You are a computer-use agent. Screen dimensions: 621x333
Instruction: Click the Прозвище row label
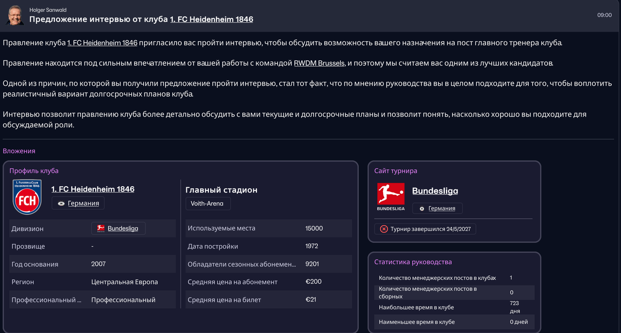(x=28, y=246)
